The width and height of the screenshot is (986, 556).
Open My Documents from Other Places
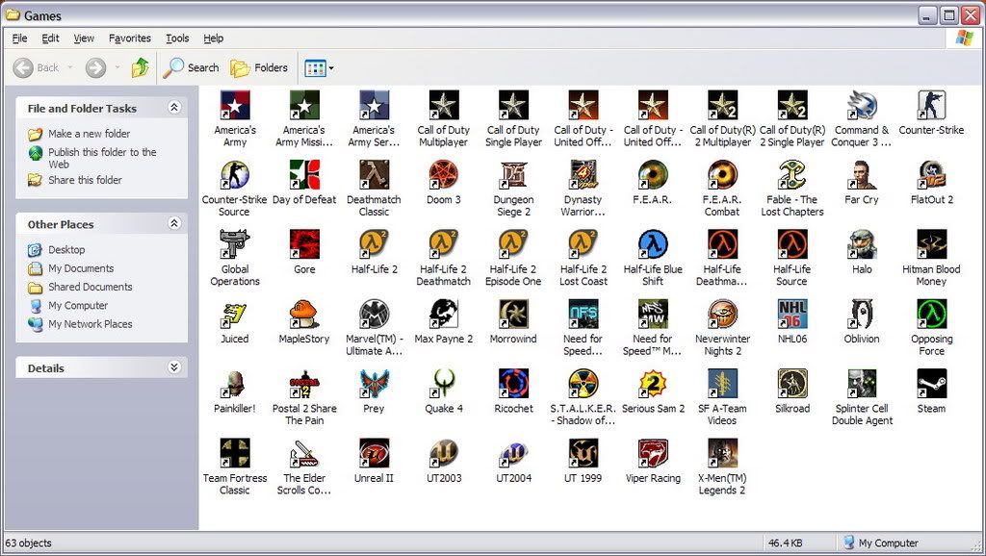[x=81, y=268]
